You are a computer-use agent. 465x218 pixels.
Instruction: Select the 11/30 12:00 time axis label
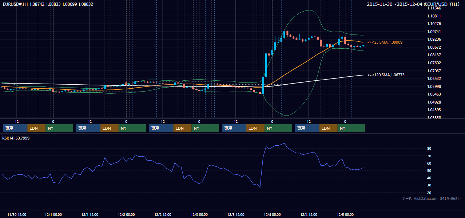[17, 214]
